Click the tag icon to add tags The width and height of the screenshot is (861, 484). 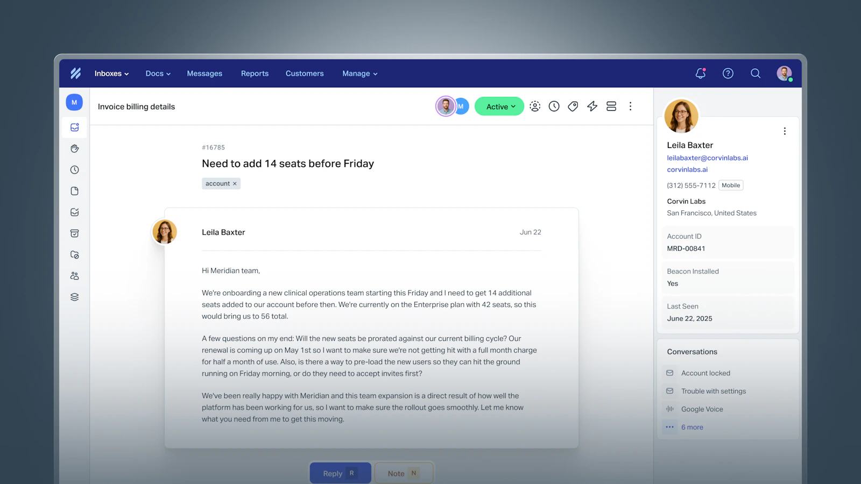point(573,106)
